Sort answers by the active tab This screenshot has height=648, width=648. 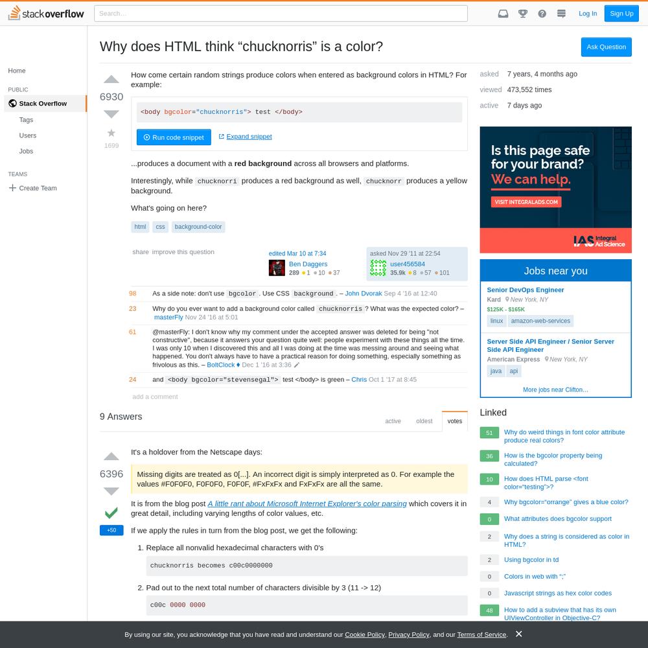[x=393, y=421]
